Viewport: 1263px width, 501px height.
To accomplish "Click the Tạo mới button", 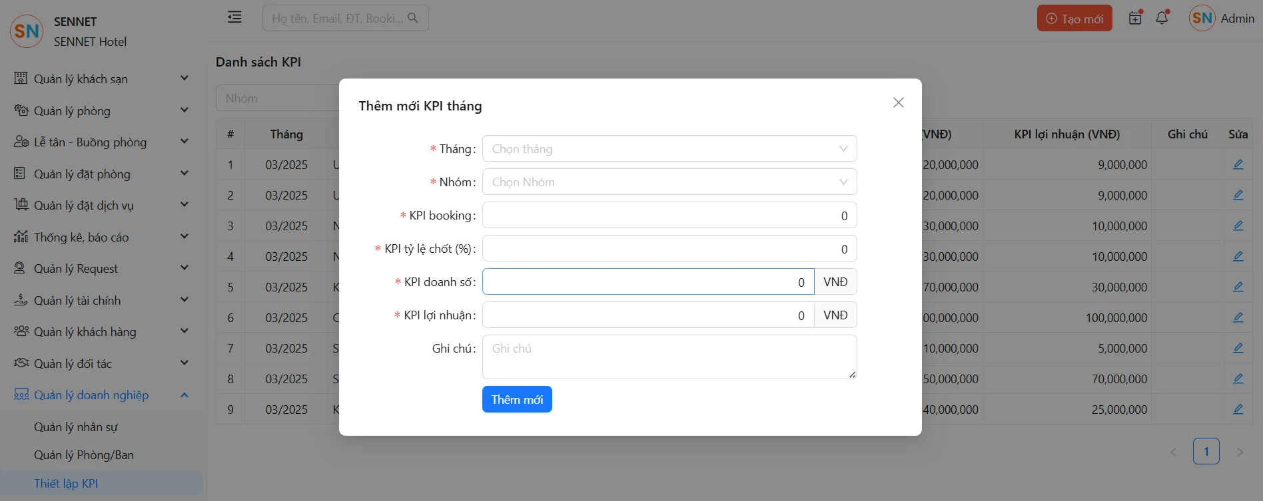I will click(1074, 19).
